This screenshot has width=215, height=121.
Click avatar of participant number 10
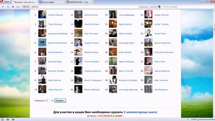pos(42,89)
